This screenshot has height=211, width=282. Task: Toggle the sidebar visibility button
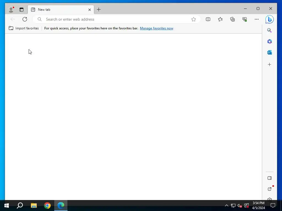[x=269, y=178]
